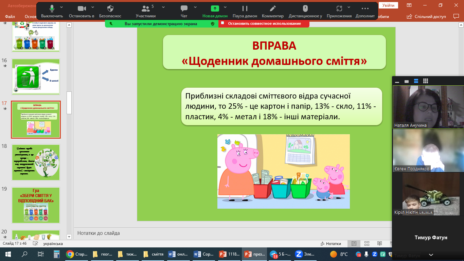
Task: Select slide 19 thumbnail 'ЗБЕРИ СМІТТЯ'
Action: [36, 205]
